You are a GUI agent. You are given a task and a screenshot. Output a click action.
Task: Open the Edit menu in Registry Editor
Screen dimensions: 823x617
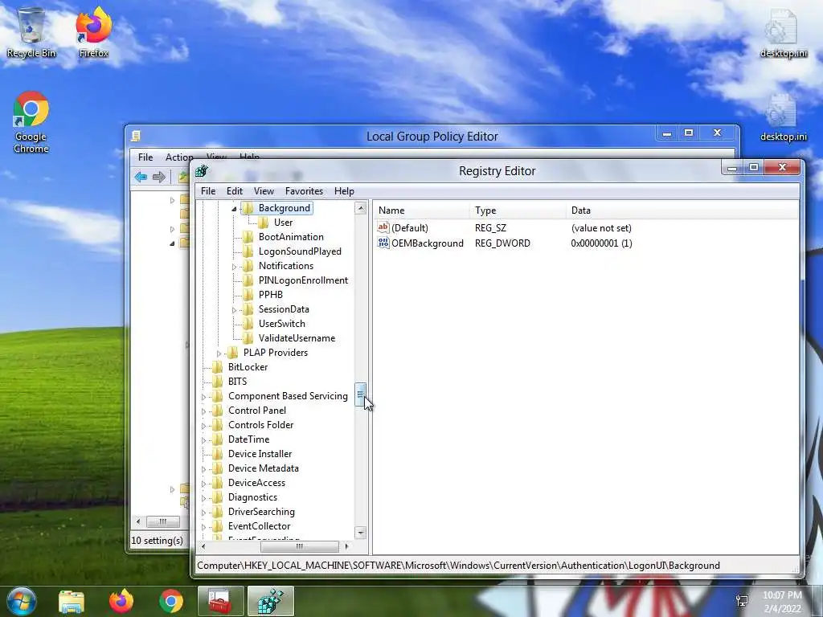[234, 191]
